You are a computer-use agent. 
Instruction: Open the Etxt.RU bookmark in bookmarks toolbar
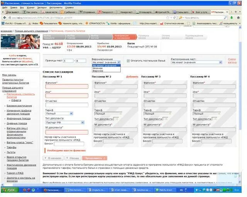pos(14,23)
